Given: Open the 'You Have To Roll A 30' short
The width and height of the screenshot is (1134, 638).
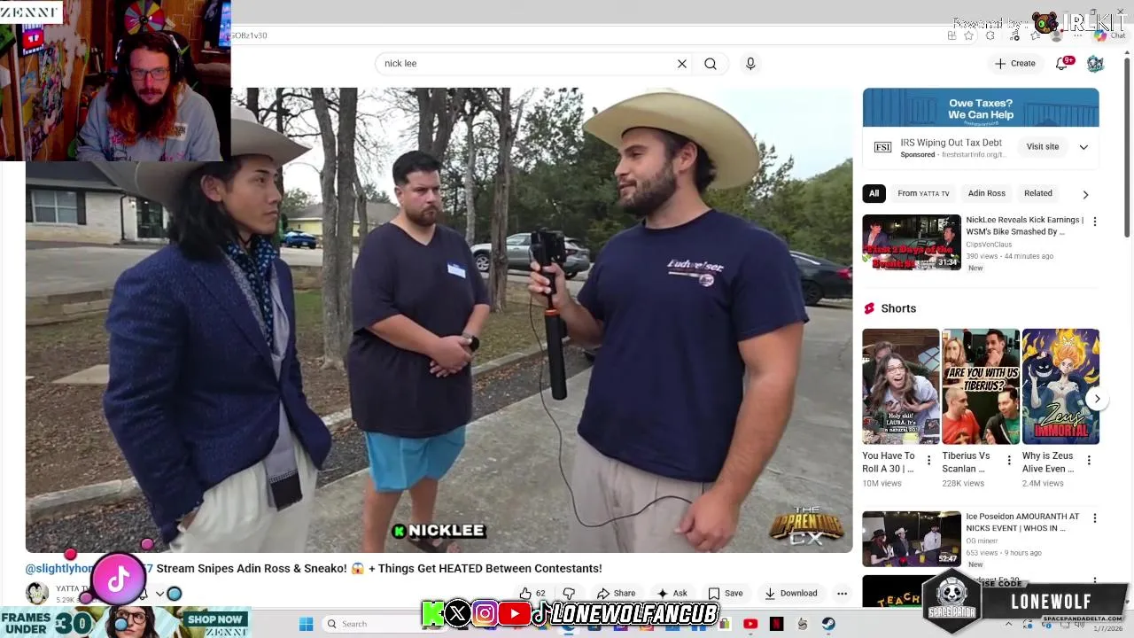Looking at the screenshot, I should tap(901, 386).
